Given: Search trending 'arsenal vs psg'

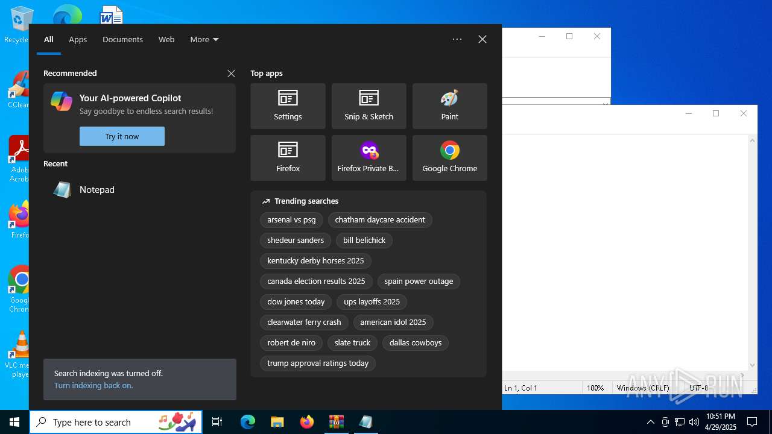Looking at the screenshot, I should tap(291, 220).
